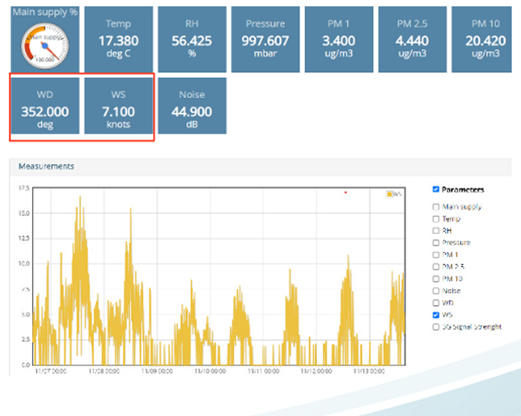
Task: Click the Main supply gauge icon
Action: (x=43, y=45)
